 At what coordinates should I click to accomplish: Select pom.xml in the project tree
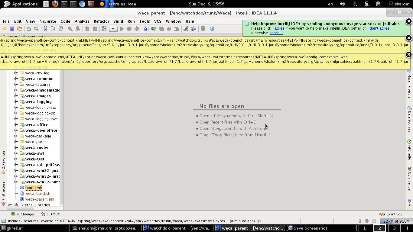coord(33,188)
